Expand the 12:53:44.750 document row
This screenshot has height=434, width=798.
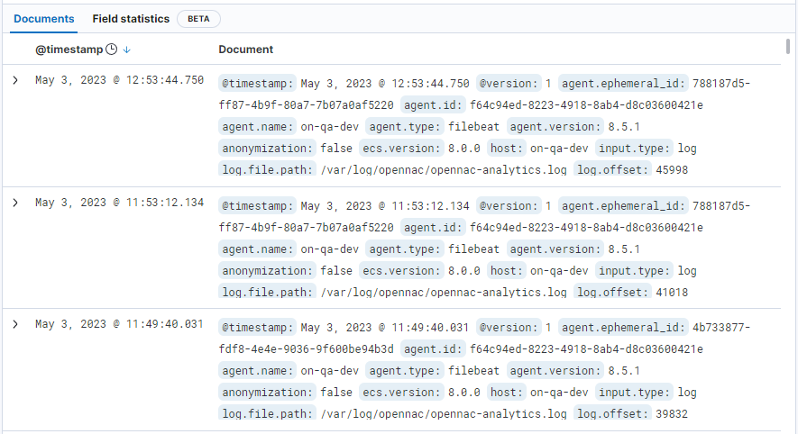click(15, 80)
